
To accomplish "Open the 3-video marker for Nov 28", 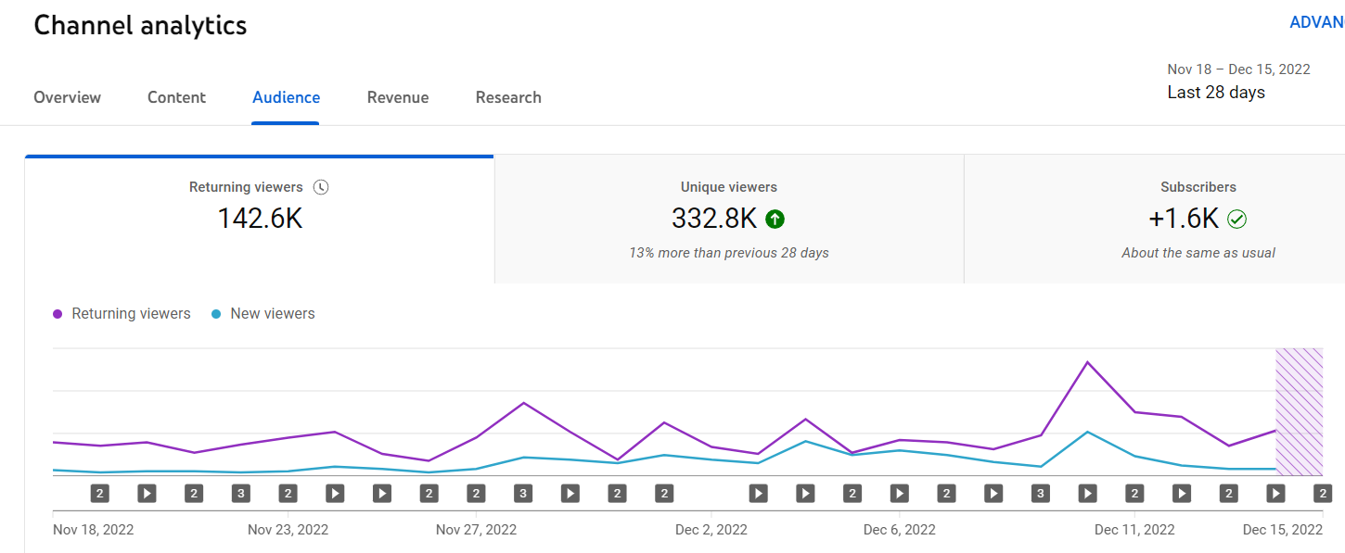I will point(523,494).
